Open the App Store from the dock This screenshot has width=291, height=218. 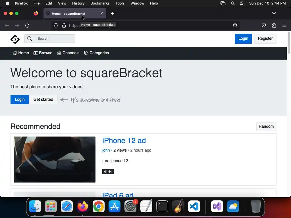[115, 206]
